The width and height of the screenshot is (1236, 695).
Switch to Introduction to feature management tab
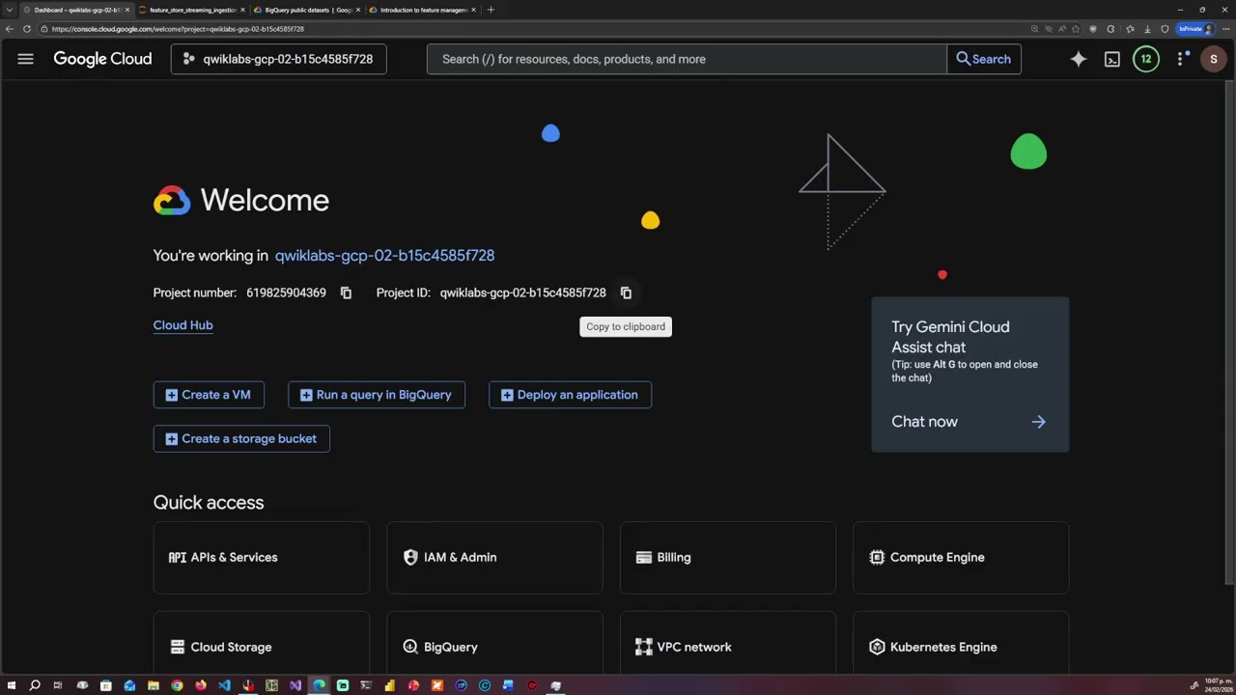coord(423,10)
